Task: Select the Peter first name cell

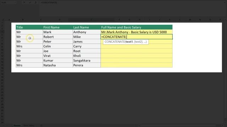Action: point(57,42)
